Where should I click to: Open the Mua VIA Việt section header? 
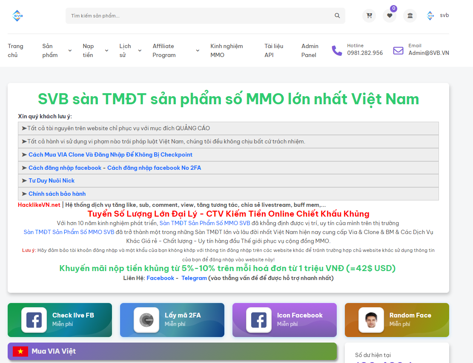(172, 351)
